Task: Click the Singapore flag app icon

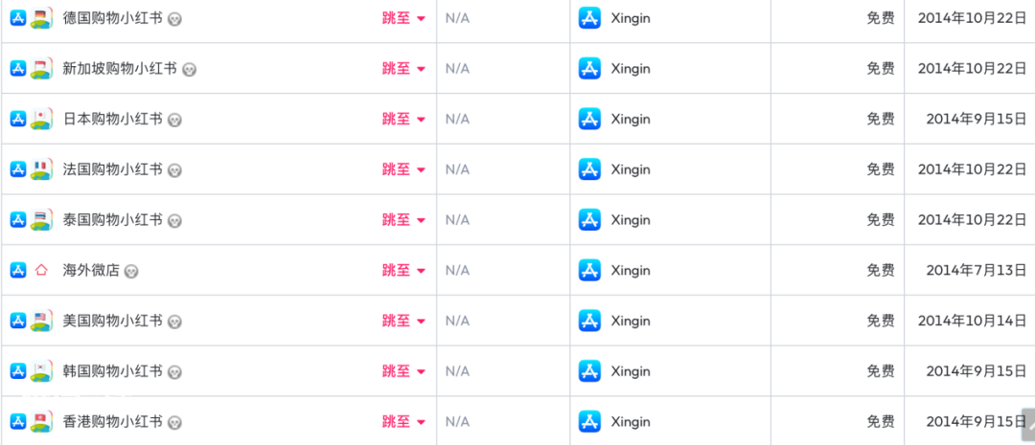Action: pyautogui.click(x=41, y=68)
